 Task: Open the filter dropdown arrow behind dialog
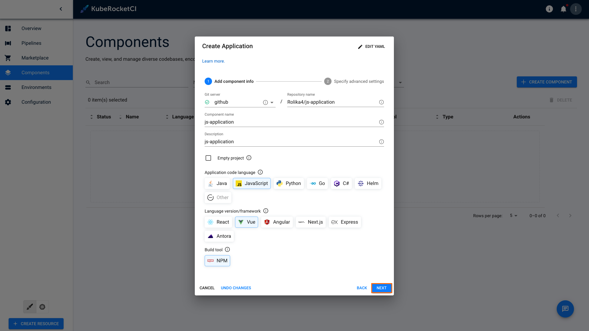pyautogui.click(x=400, y=83)
